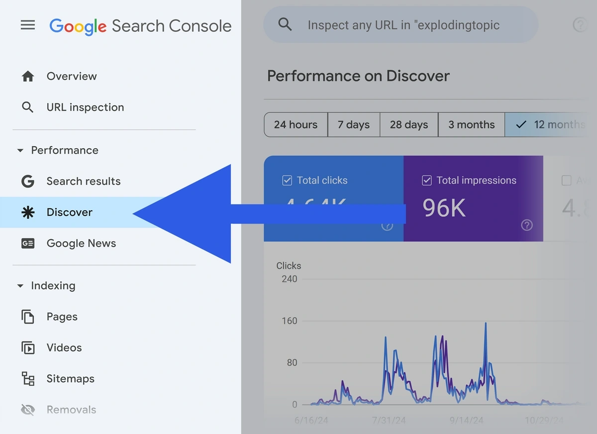Viewport: 597px width, 434px height.
Task: Select the 7 days date range
Action: point(354,124)
